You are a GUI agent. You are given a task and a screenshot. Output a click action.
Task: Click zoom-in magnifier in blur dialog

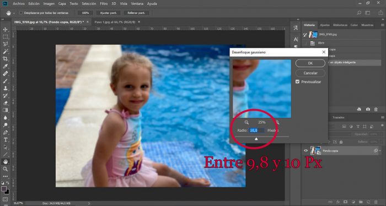coord(277,122)
